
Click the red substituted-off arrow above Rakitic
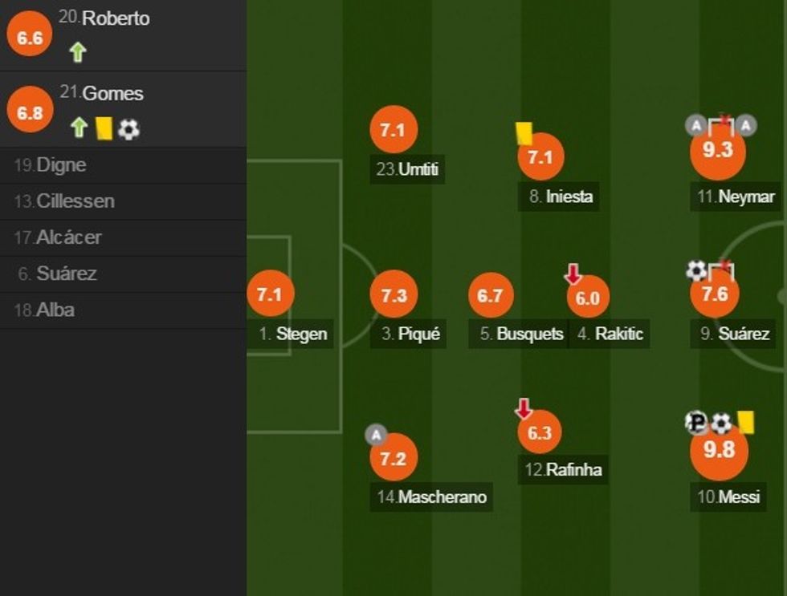[x=573, y=275]
